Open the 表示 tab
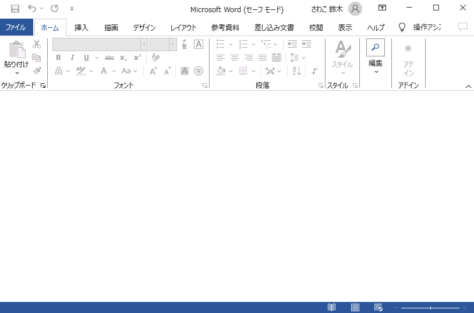This screenshot has height=313, width=474. pyautogui.click(x=345, y=27)
